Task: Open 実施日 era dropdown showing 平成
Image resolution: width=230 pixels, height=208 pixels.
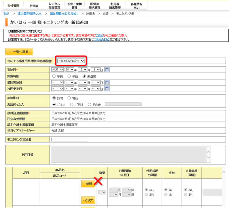Action: [x=57, y=70]
